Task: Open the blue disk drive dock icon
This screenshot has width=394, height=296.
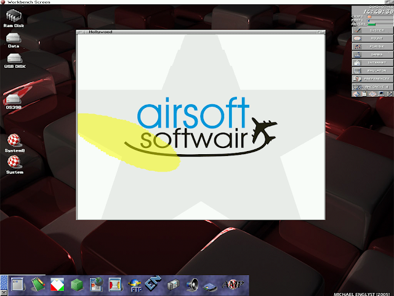Action: (210, 286)
